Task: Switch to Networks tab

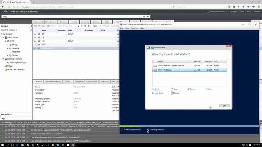Action: [x=85, y=22]
